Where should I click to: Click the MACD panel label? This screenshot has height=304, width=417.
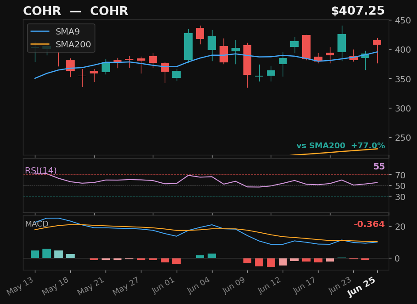pyautogui.click(x=37, y=224)
